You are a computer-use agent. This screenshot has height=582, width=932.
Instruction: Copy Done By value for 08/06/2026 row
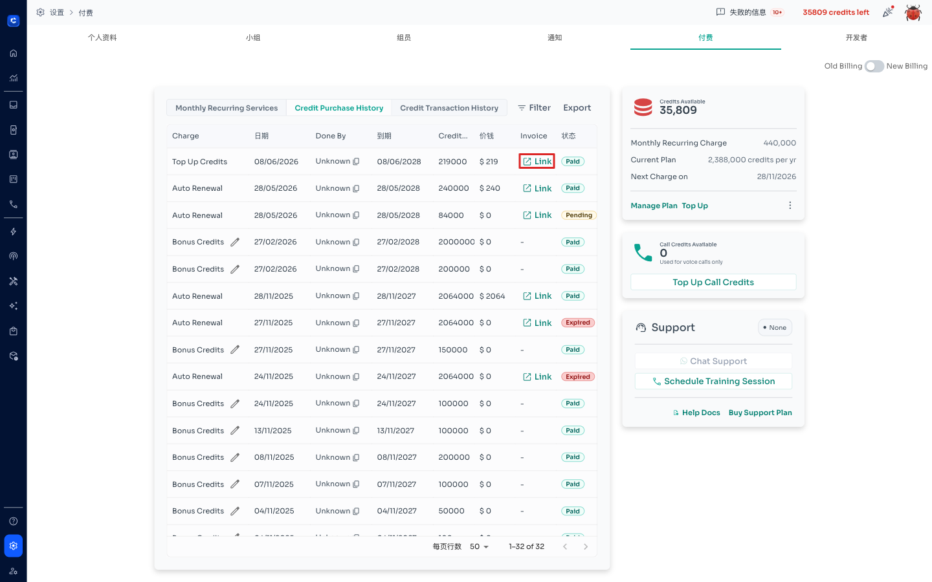click(356, 162)
